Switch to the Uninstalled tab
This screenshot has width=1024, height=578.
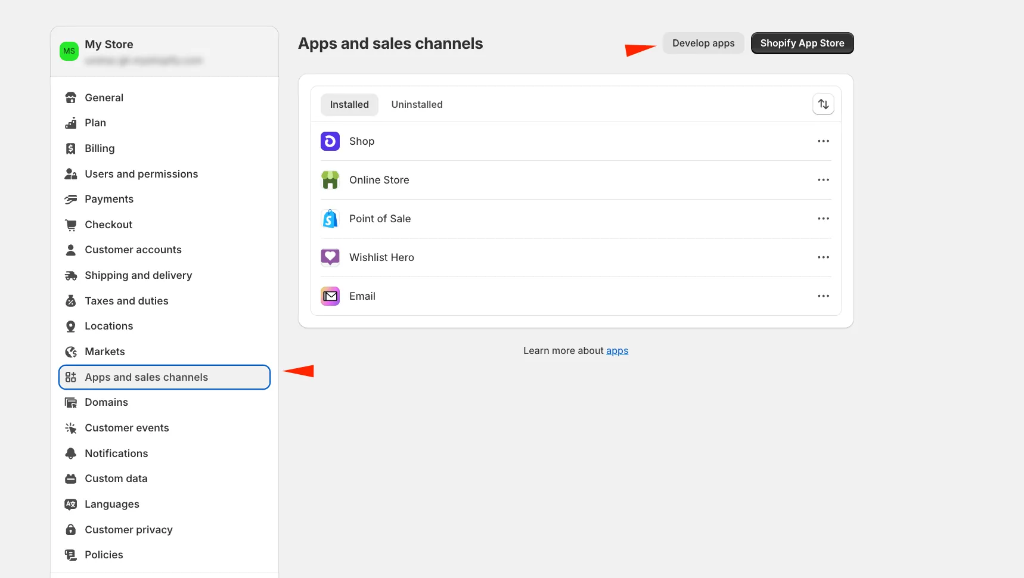tap(417, 105)
